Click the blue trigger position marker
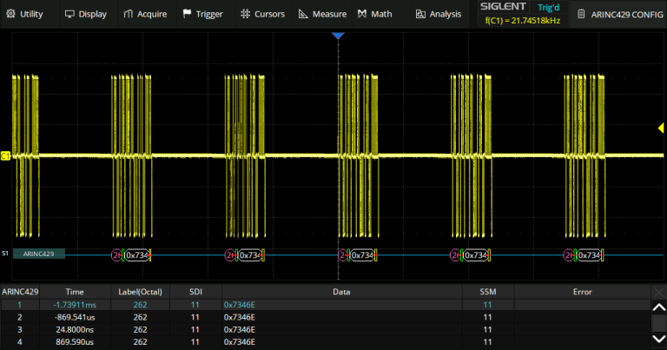 click(339, 36)
